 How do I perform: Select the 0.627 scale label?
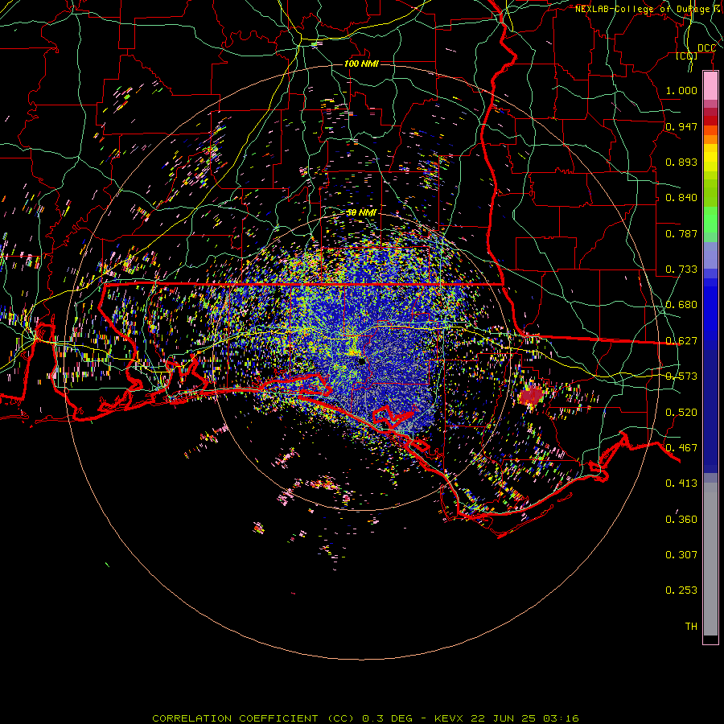click(681, 341)
